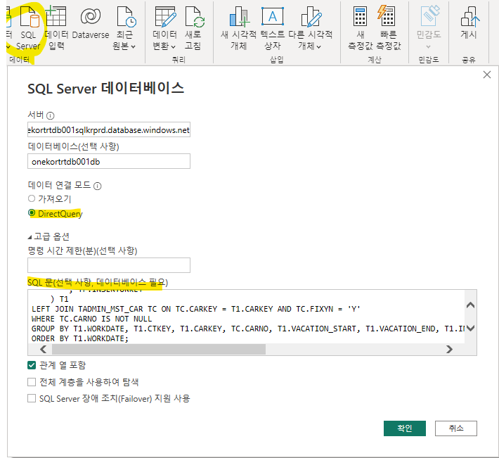Screen dimensions: 499x458
Task: Open the Dataverse connector
Action: [91, 24]
